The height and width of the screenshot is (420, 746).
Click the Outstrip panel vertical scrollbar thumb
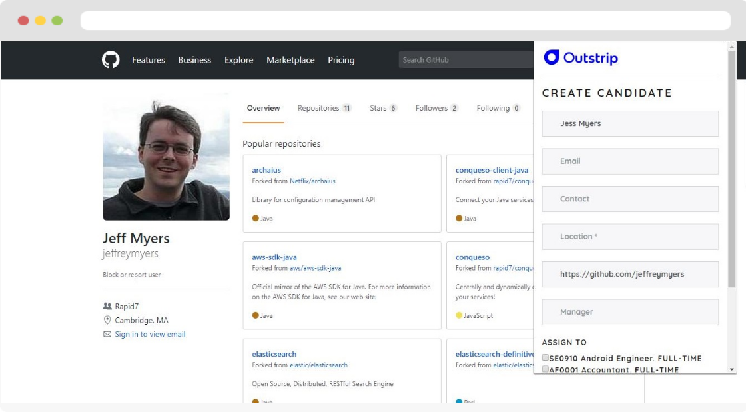[732, 169]
